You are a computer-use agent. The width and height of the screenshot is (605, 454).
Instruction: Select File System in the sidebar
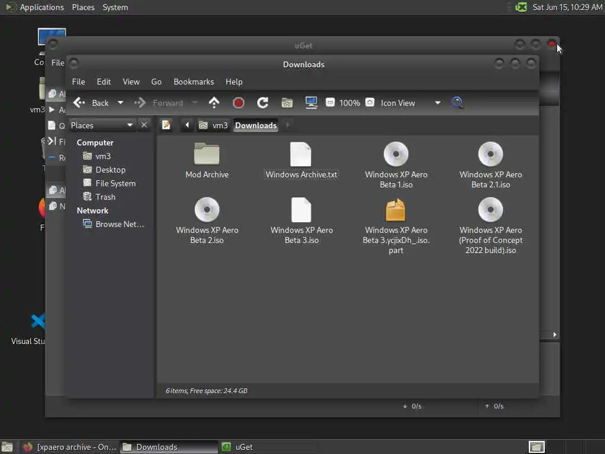coord(109,183)
